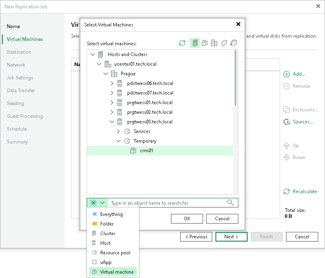Go to the Name wizard step
The height and width of the screenshot is (278, 325).
[x=13, y=26]
